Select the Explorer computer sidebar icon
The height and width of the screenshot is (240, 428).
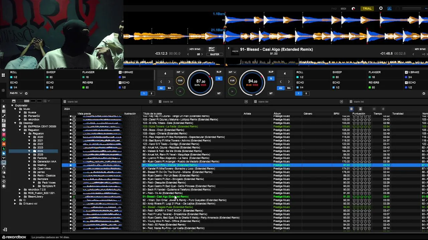point(4,162)
